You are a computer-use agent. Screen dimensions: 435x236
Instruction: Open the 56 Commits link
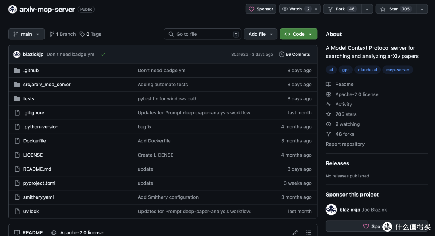tap(294, 55)
